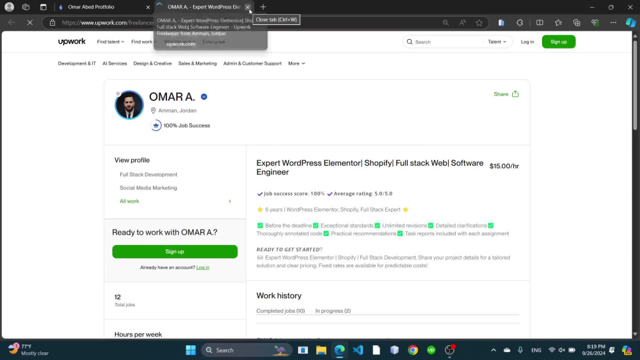This screenshot has width=640, height=360.
Task: Click the read aloud icon
Action: click(463, 23)
